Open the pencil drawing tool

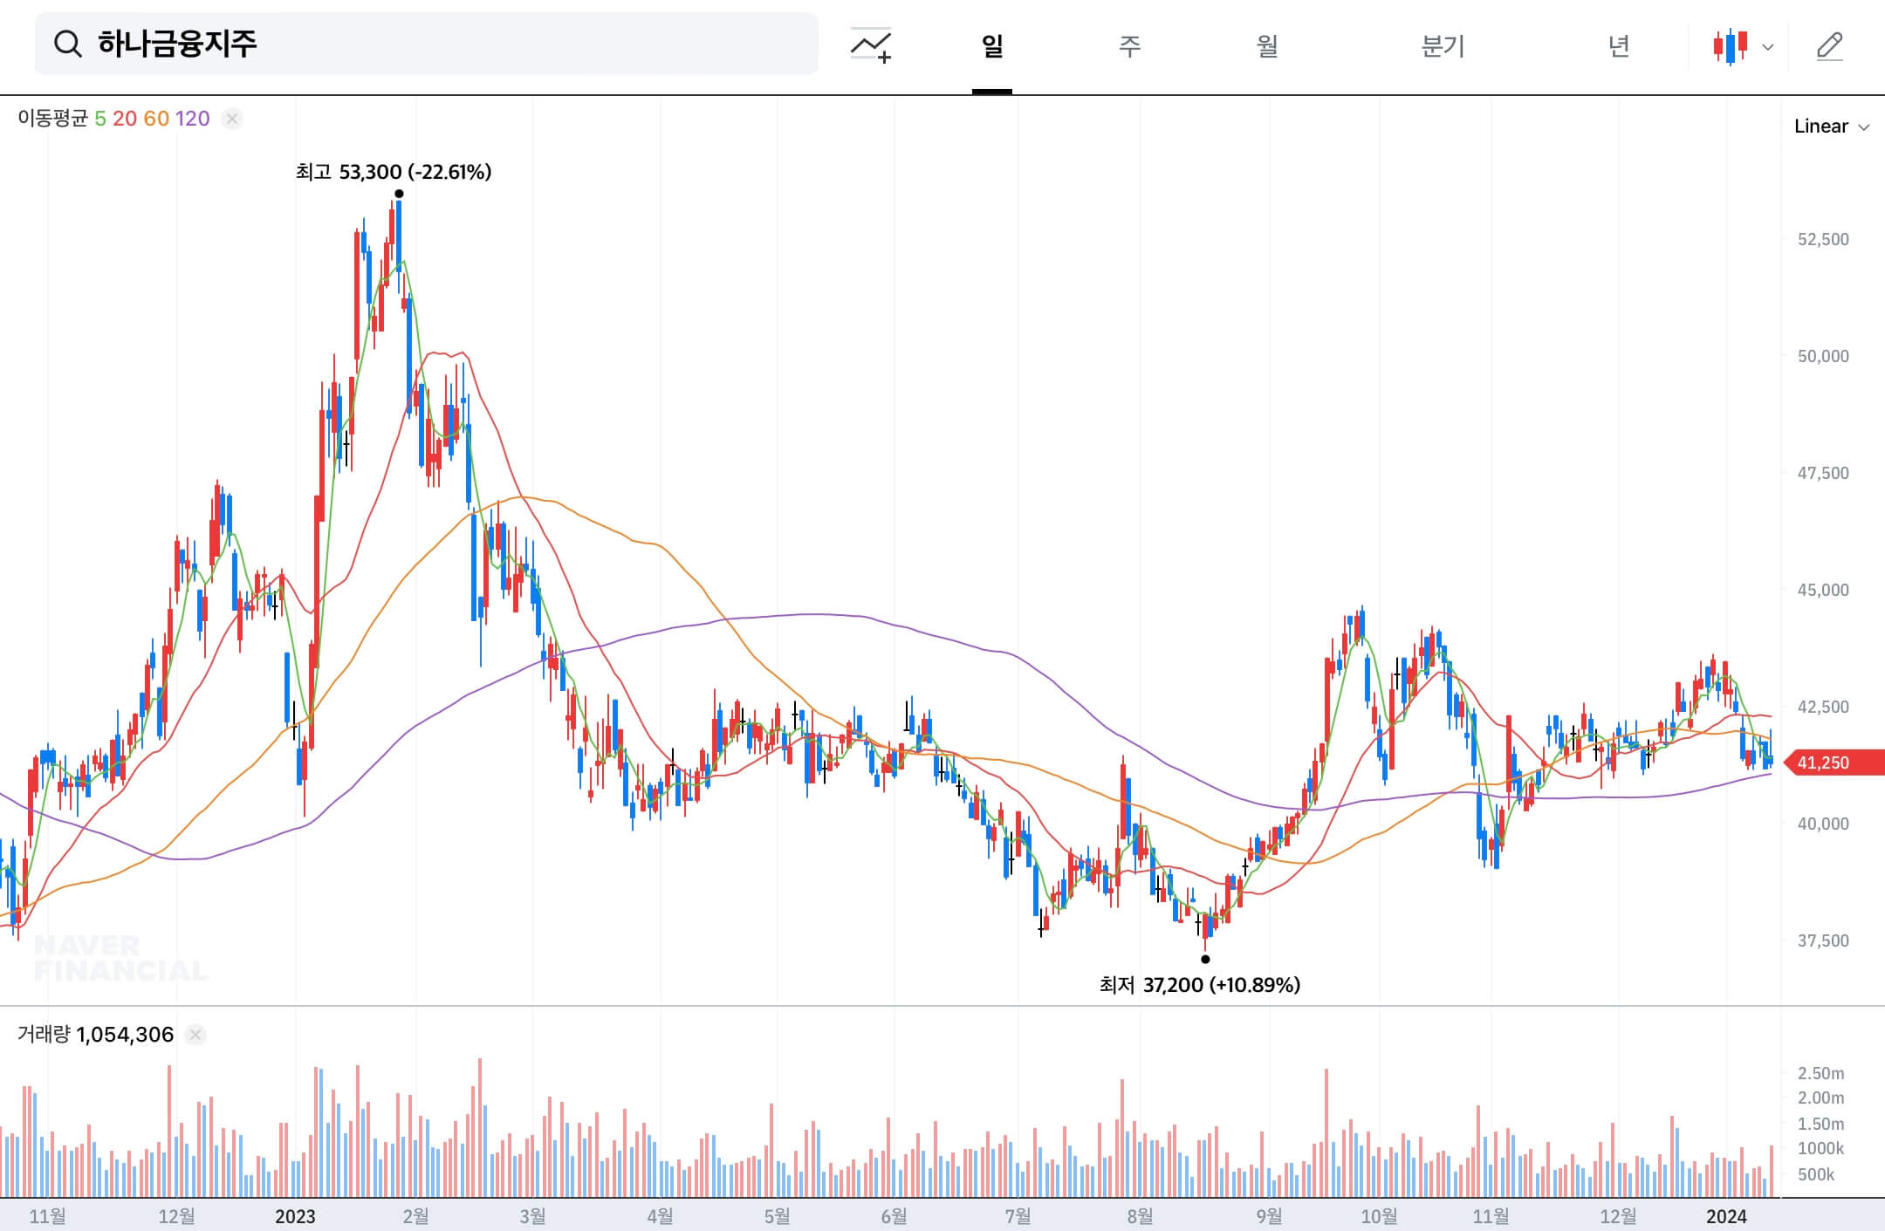click(x=1829, y=46)
